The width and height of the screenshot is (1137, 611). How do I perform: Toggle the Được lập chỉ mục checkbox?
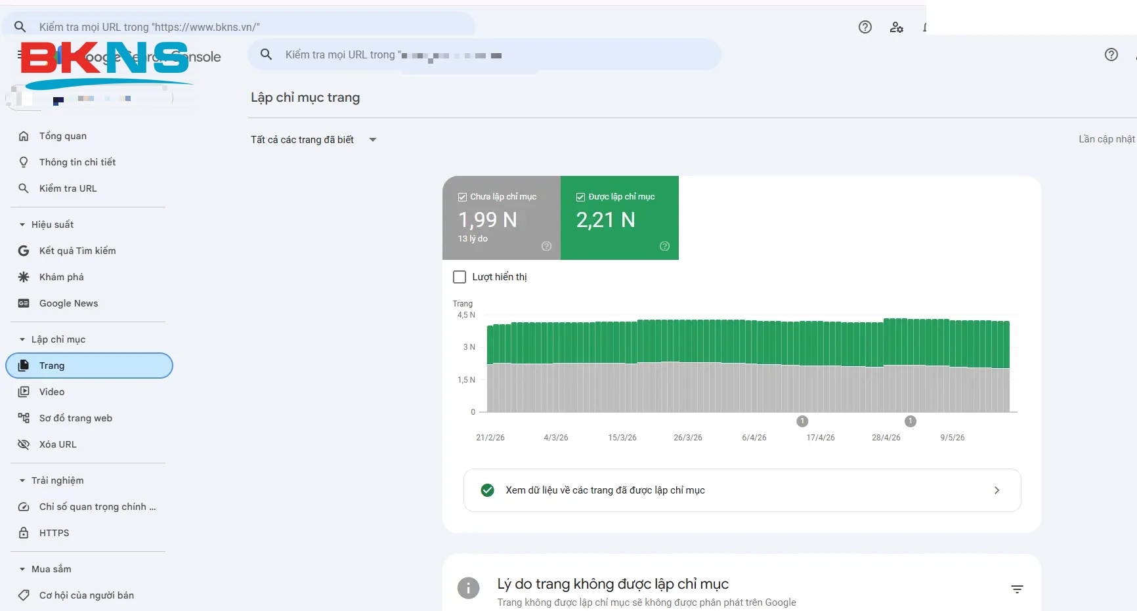[x=580, y=197]
